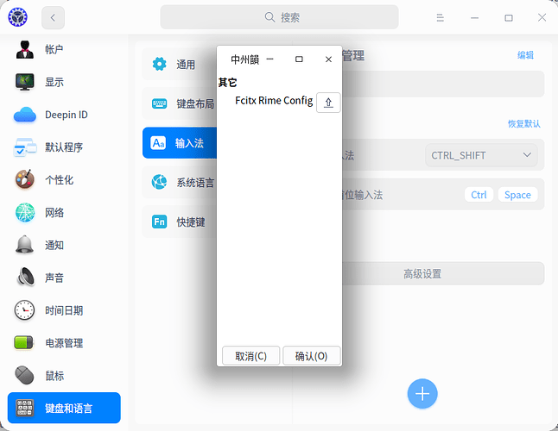This screenshot has width=558, height=431.
Task: Open 默认程序 icon in sidebar
Action: coord(25,147)
